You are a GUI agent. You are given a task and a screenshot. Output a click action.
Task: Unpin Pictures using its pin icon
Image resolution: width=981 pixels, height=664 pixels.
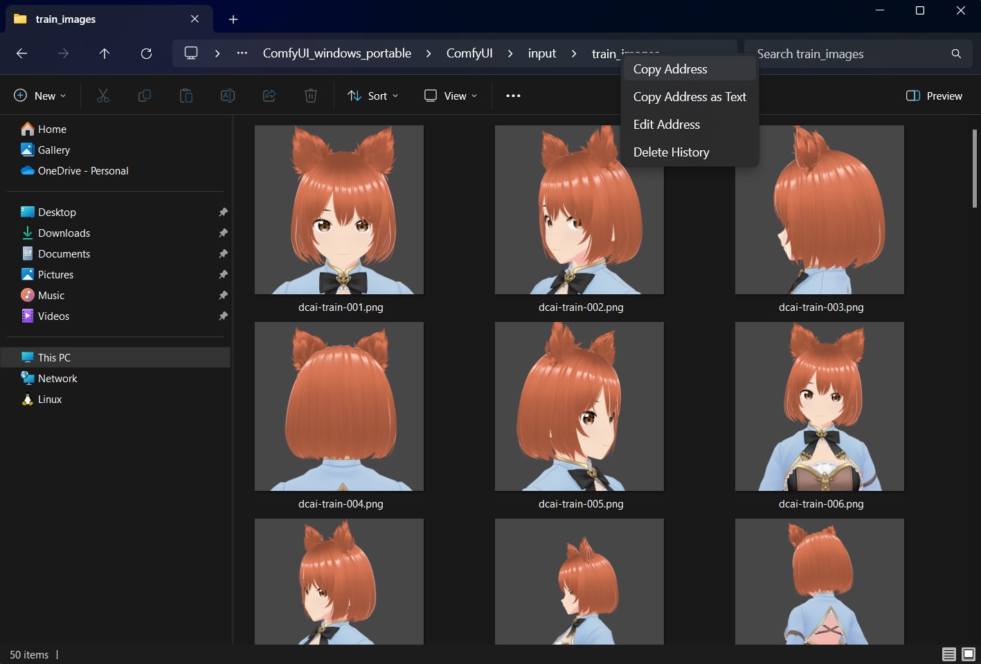[223, 274]
